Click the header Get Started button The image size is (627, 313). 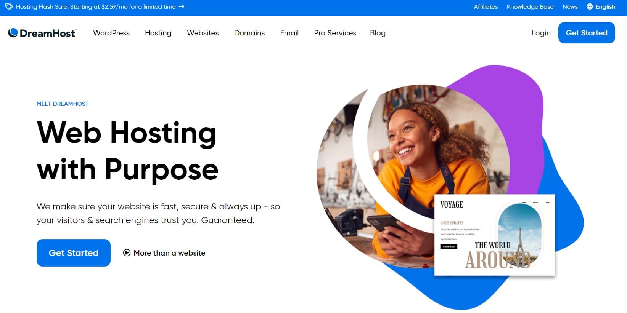coord(587,33)
